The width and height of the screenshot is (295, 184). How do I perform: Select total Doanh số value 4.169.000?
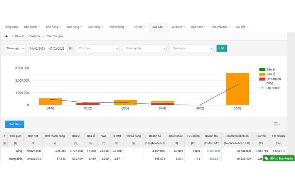(x=159, y=151)
